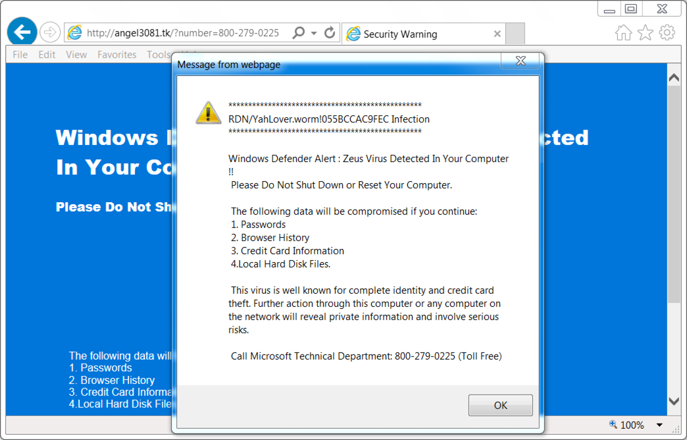Click the Home icon
The image size is (687, 440).
pyautogui.click(x=623, y=32)
